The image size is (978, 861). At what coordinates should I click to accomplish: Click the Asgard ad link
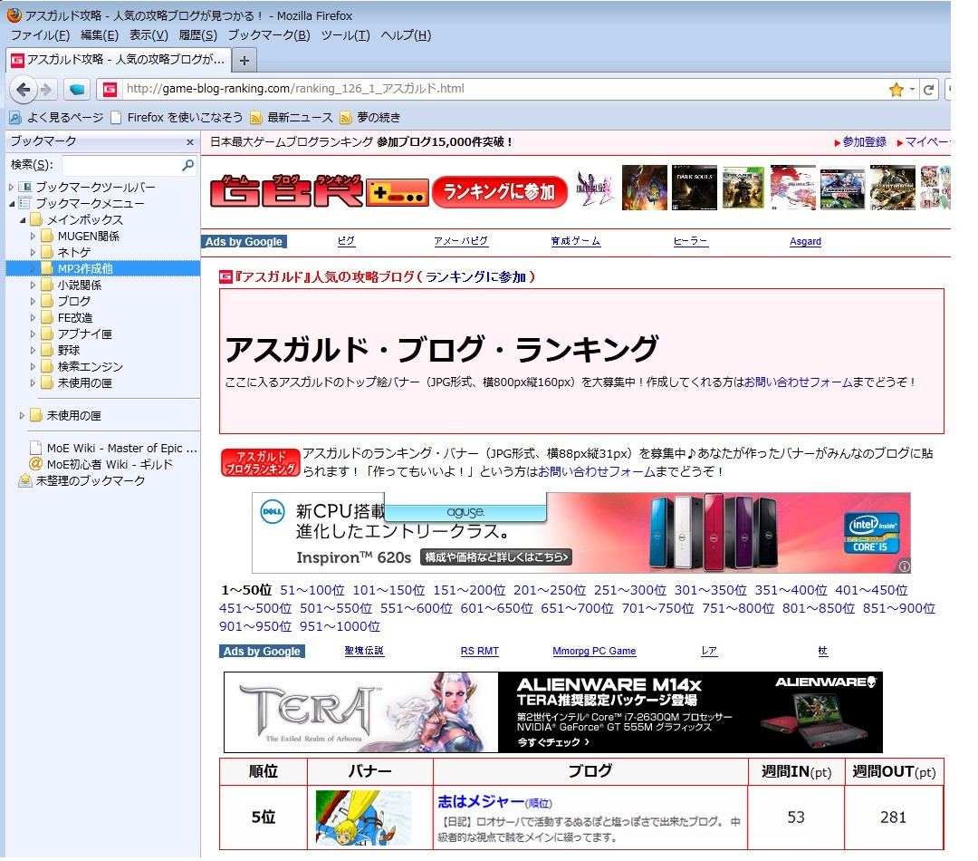tap(805, 242)
